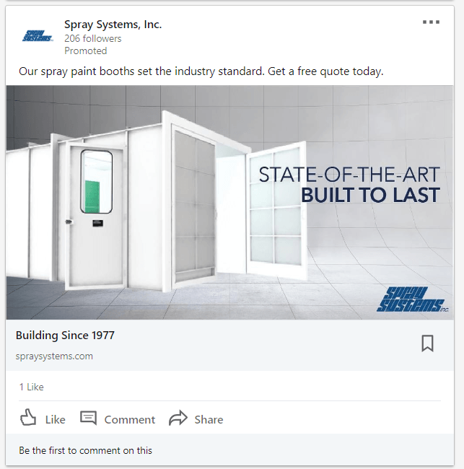Open the three-dot post options menu
The height and width of the screenshot is (469, 464).
click(431, 22)
